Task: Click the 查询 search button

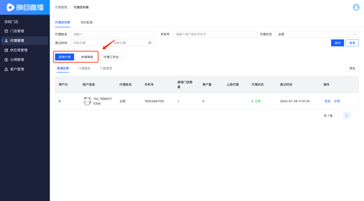Action: (x=337, y=43)
